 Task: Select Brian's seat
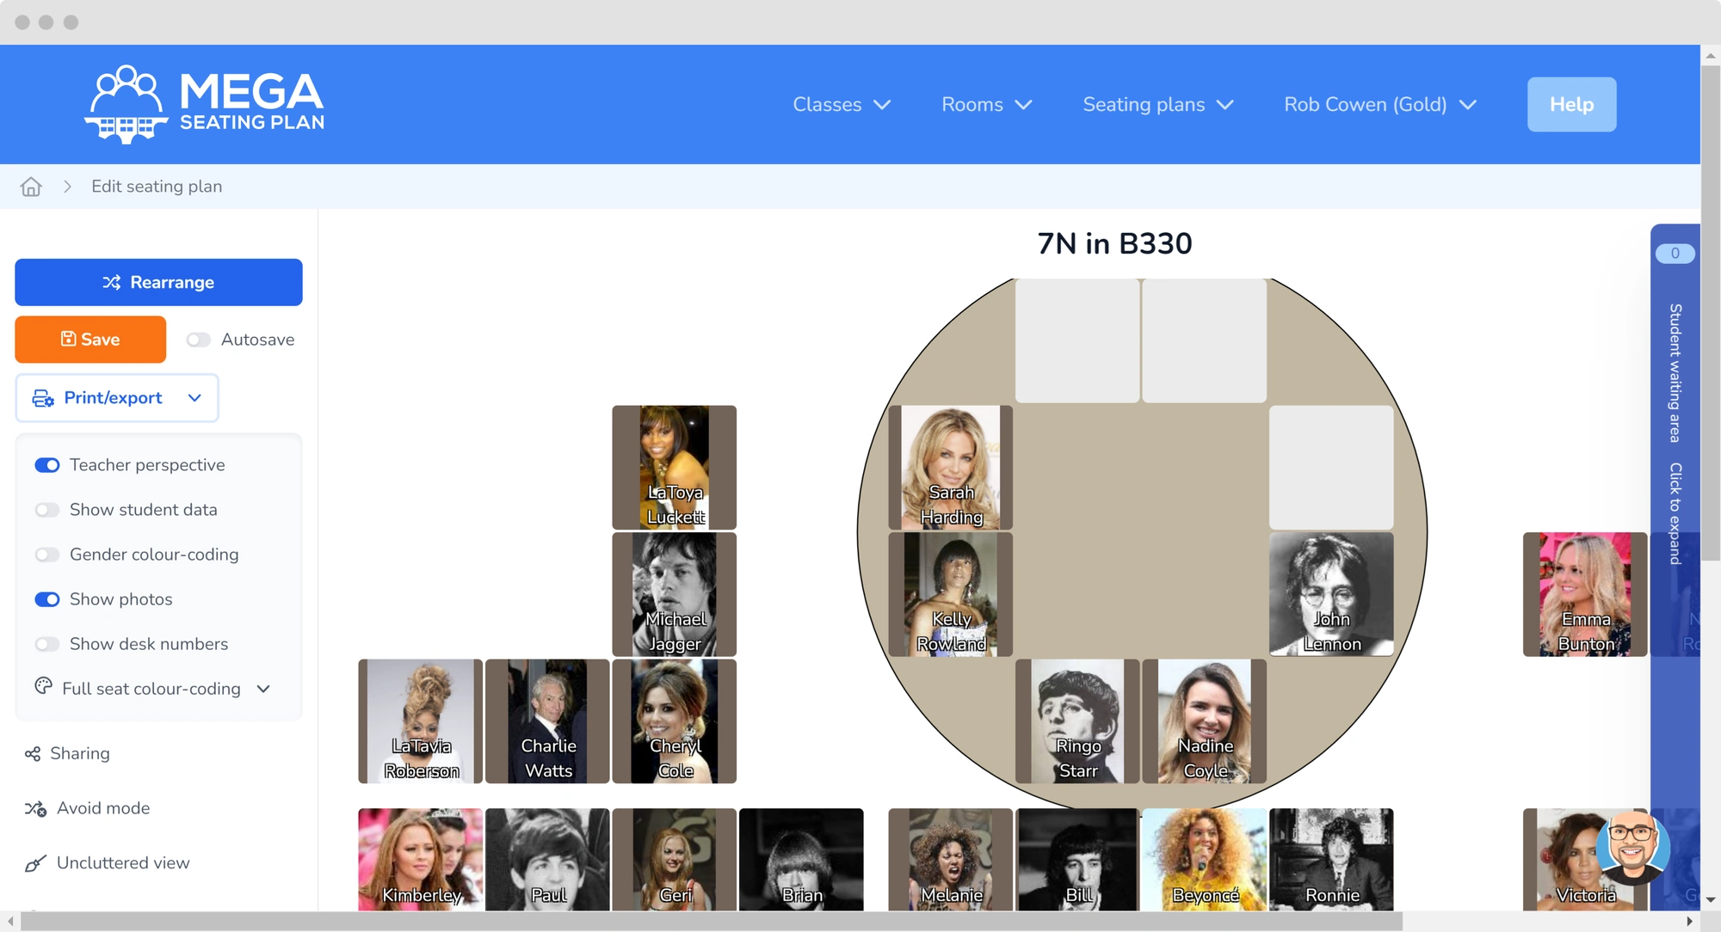point(801,860)
